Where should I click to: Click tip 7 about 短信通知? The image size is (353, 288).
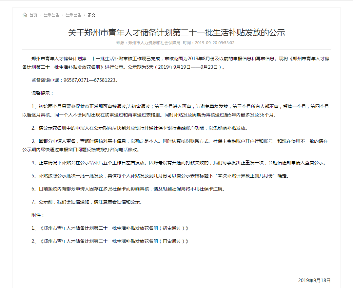pyautogui.click(x=87, y=202)
